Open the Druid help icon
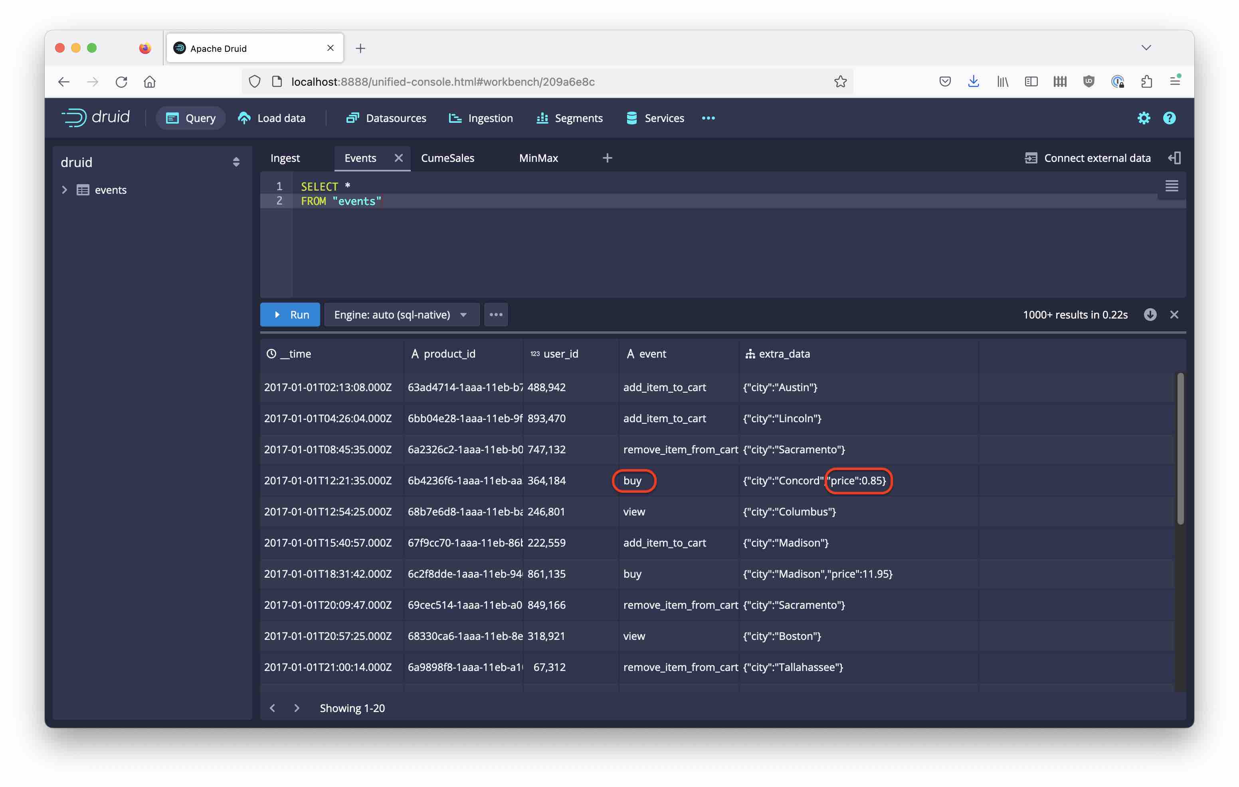1239x787 pixels. [1168, 118]
